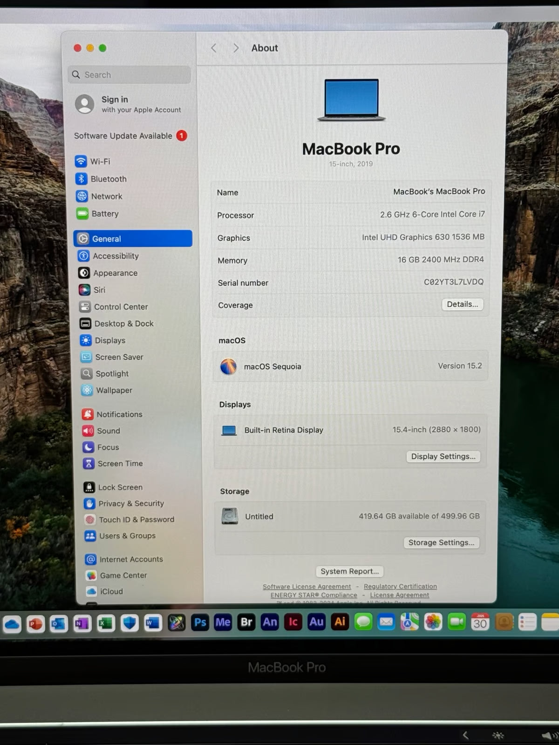
Task: Open Display Settings…
Action: pos(443,456)
